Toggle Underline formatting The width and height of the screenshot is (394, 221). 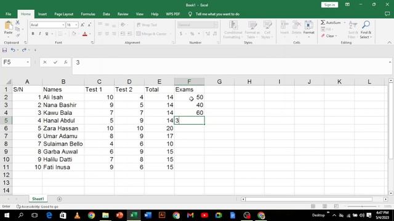(47, 34)
